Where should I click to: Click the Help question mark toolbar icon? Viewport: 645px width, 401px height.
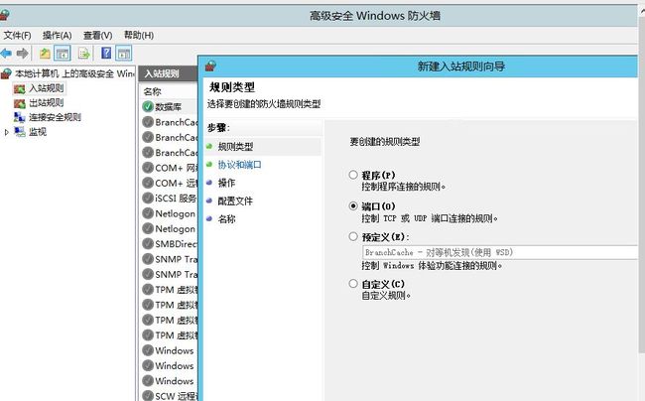(106, 53)
